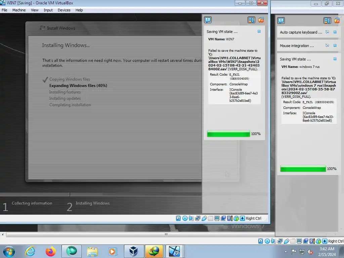The height and width of the screenshot is (258, 344).
Task: Open the File menu in WIN7 window
Action: pyautogui.click(x=4, y=10)
